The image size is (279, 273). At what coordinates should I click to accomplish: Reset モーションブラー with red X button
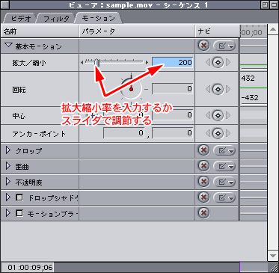point(203,213)
